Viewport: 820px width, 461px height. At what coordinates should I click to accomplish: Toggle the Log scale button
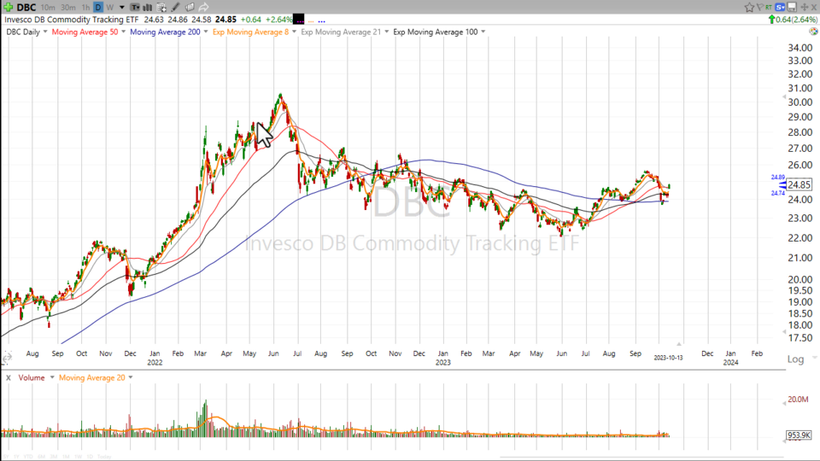(x=795, y=359)
